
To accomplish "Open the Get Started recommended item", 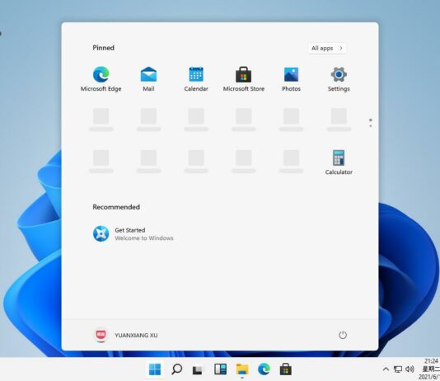I will pos(133,233).
